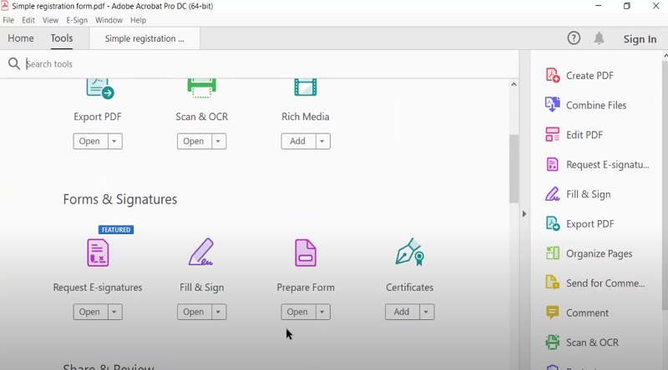Click Organize Pages icon in sidebar

[553, 253]
